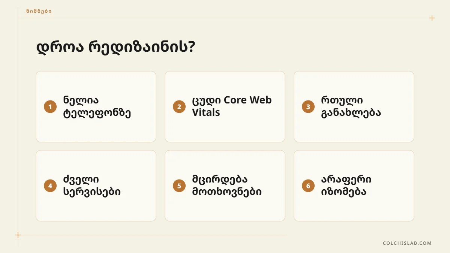This screenshot has width=450, height=253.
Task: Select the ძველი სერვისები card text
Action: (92, 186)
